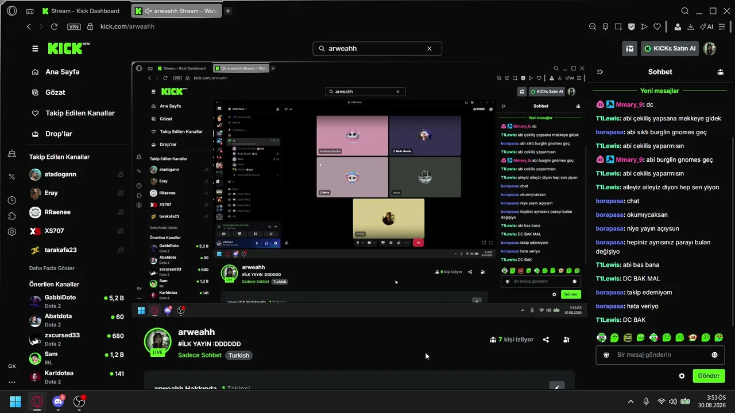Screen dimensions: 735x413
Task: Click the Opera snapshot icon in toolbar
Action: [x=618, y=26]
